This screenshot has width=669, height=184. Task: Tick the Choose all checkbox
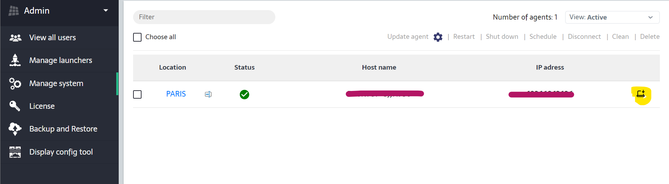tap(137, 37)
